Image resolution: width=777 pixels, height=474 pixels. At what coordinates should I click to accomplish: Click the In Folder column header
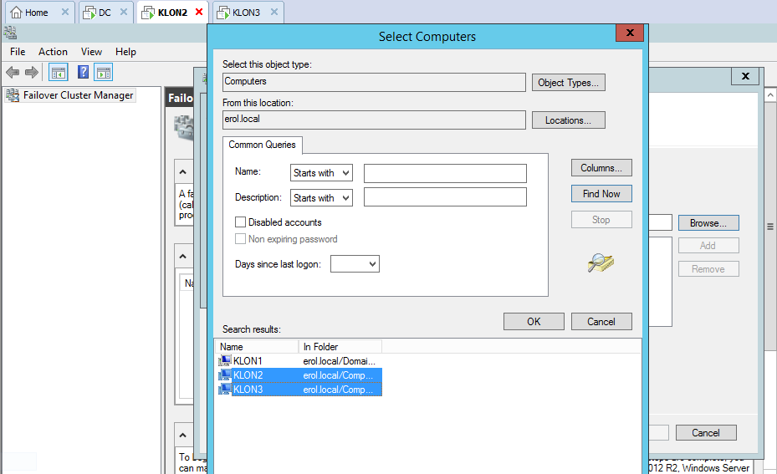point(340,346)
